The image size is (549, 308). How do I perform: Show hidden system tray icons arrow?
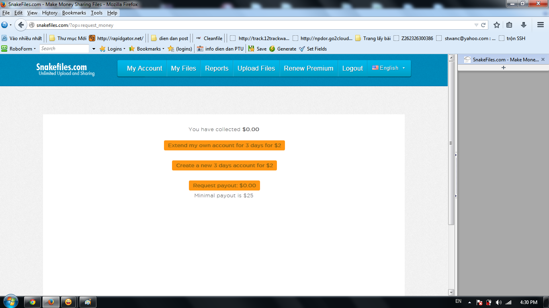pos(469,302)
